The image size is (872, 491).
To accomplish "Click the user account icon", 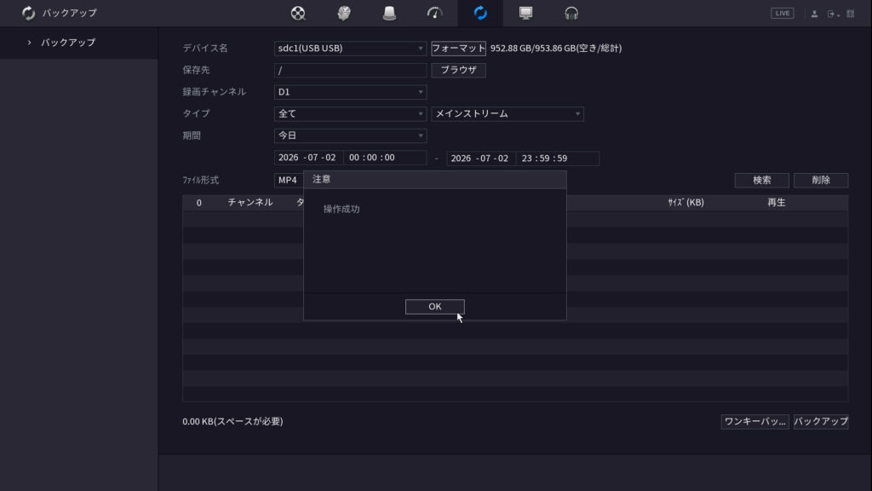I will pos(814,14).
